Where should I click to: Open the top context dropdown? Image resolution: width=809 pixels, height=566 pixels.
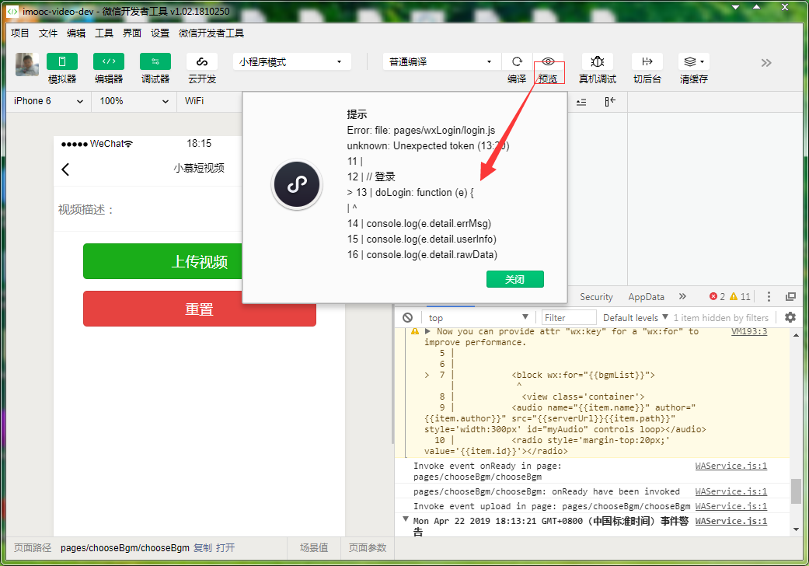(x=478, y=318)
